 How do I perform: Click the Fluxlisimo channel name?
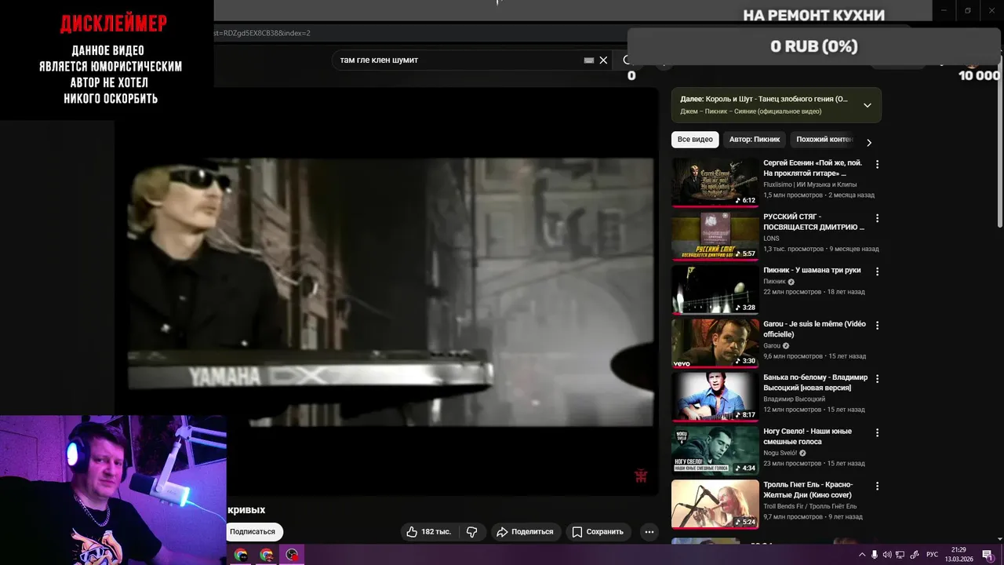809,184
